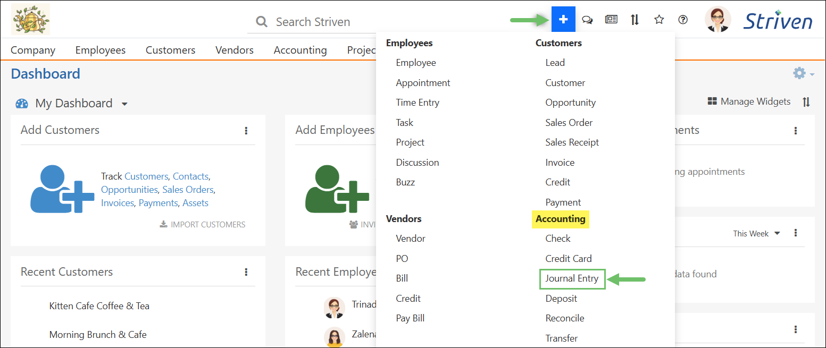Select Vendor in quick-add menu

(x=411, y=239)
